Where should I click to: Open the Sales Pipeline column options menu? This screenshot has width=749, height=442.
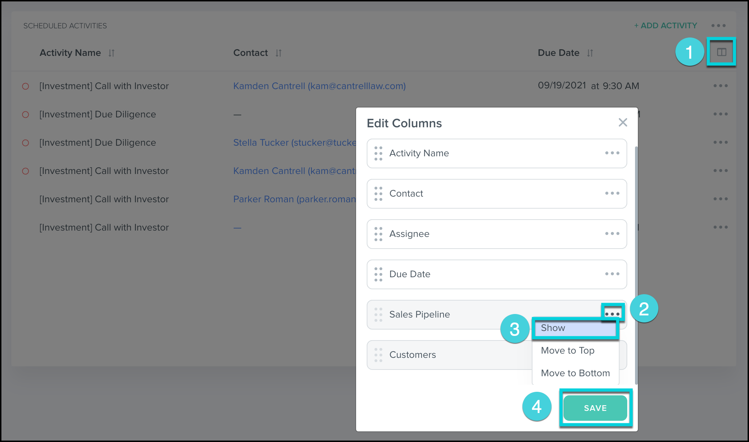[612, 314]
